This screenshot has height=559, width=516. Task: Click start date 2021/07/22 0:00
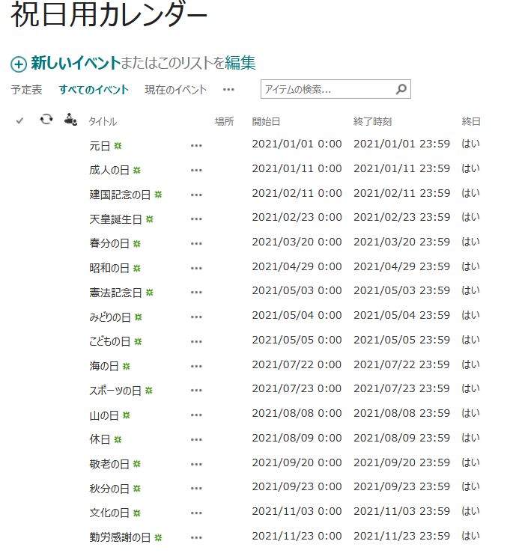point(297,364)
